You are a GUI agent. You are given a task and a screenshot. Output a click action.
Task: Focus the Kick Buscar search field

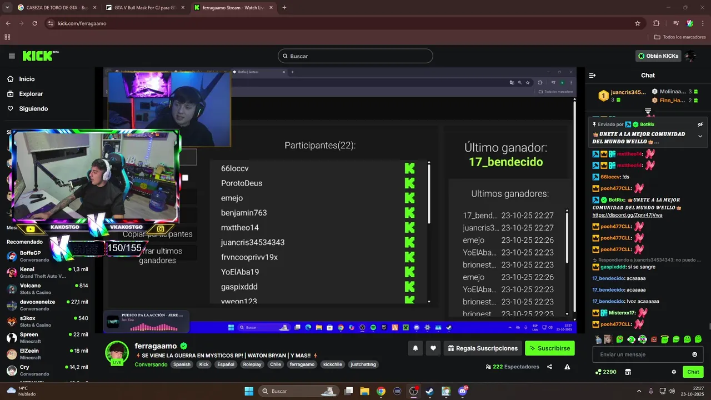click(355, 56)
